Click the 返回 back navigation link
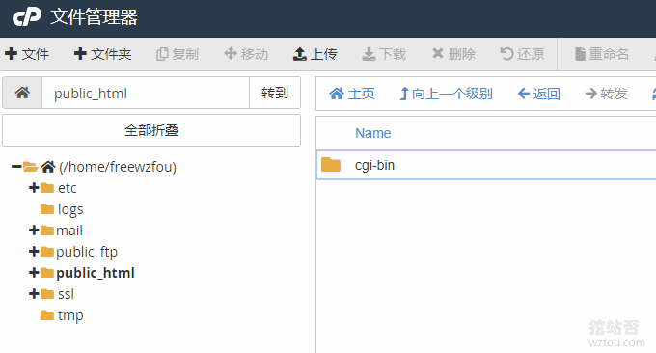 coord(539,94)
